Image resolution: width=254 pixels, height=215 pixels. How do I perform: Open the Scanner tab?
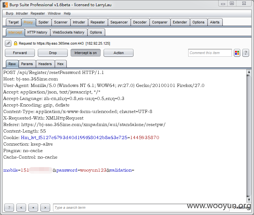pyautogui.click(x=61, y=22)
